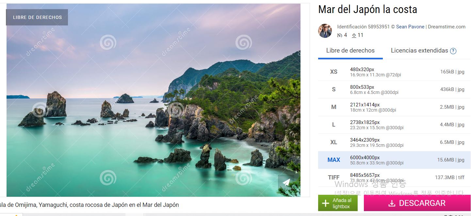Click the download arrow icon in DESCARGAR
This screenshot has width=471, height=216.
point(392,203)
